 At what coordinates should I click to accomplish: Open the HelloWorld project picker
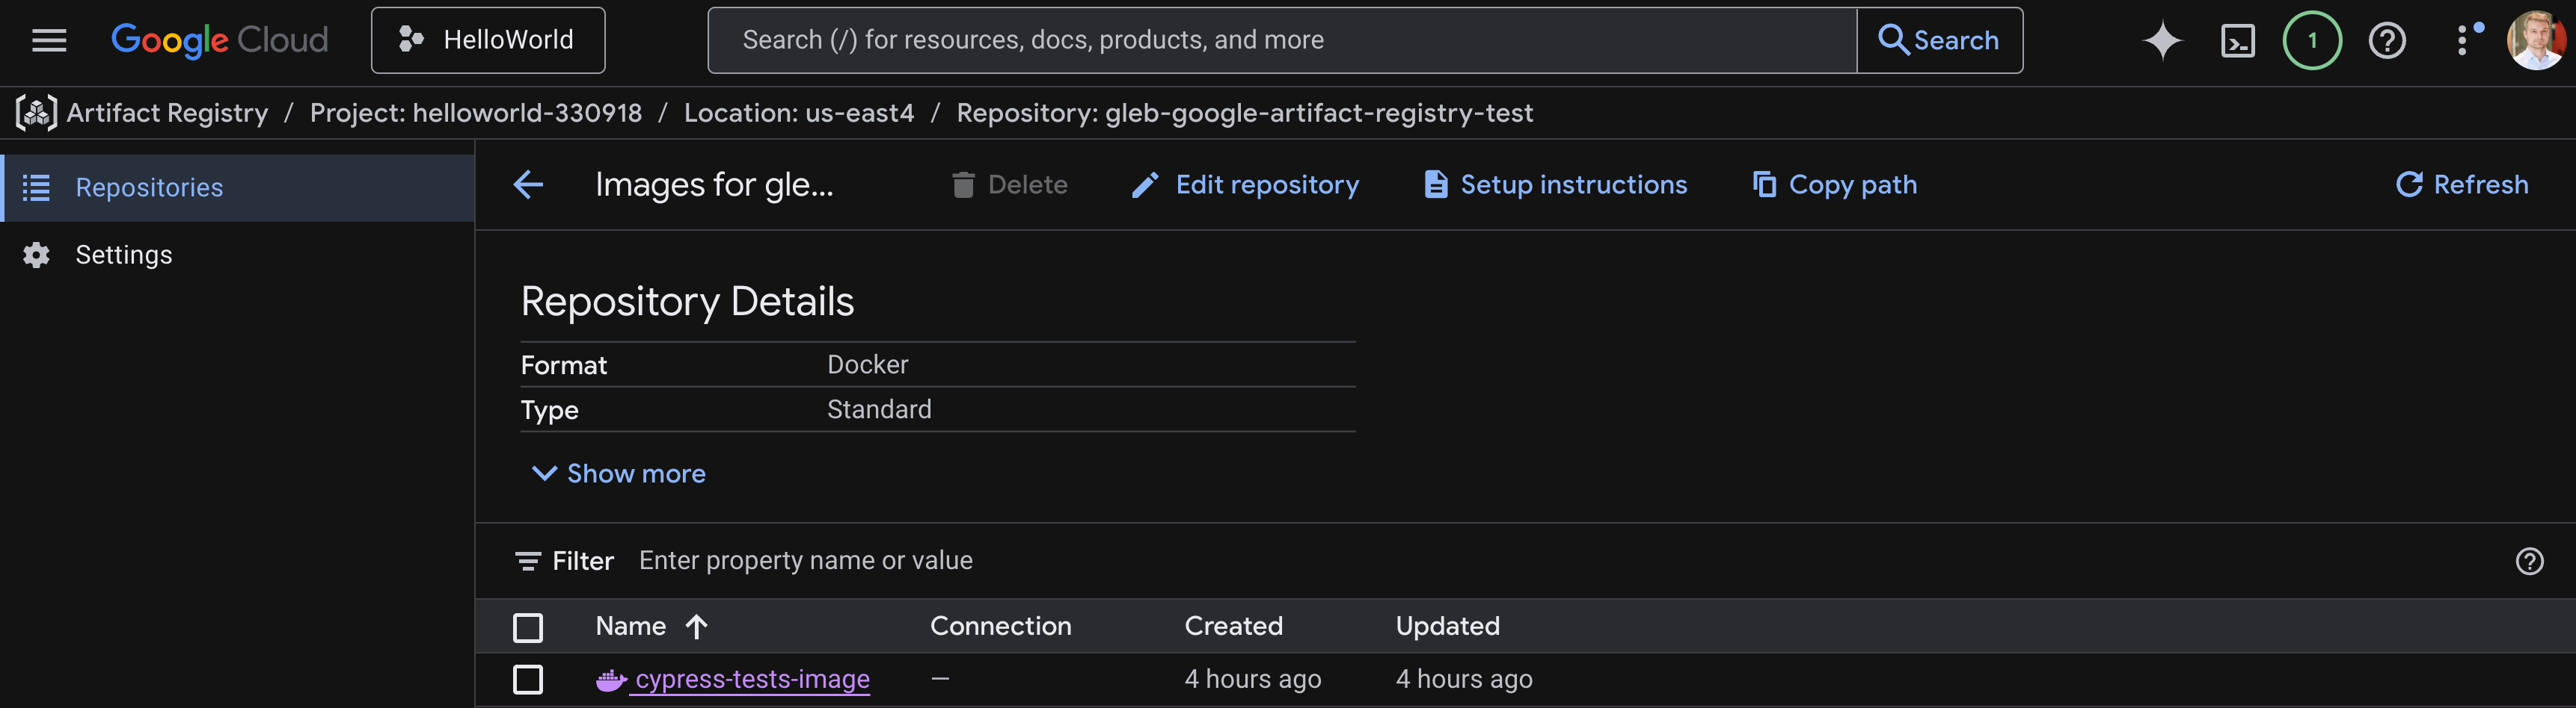[x=487, y=40]
